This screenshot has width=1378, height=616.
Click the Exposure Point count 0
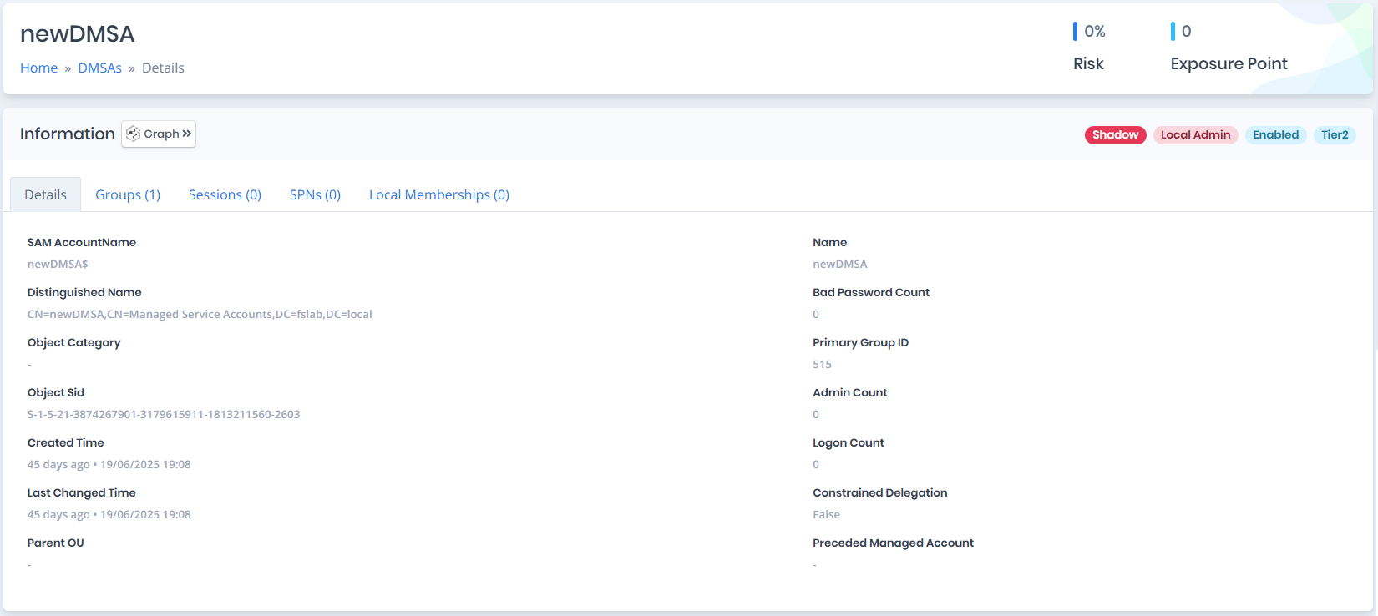(x=1185, y=32)
